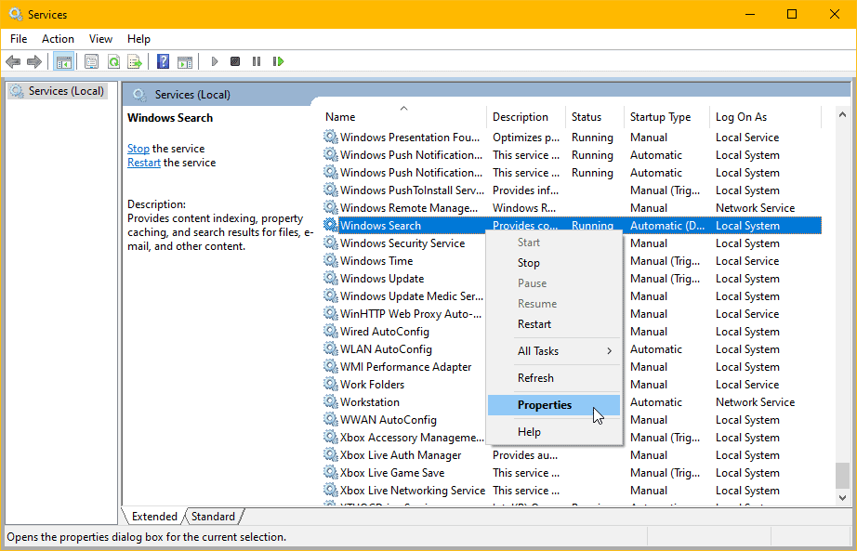Sort by the Startup Type column header
Viewport: 857px width, 551px height.
[x=666, y=117]
